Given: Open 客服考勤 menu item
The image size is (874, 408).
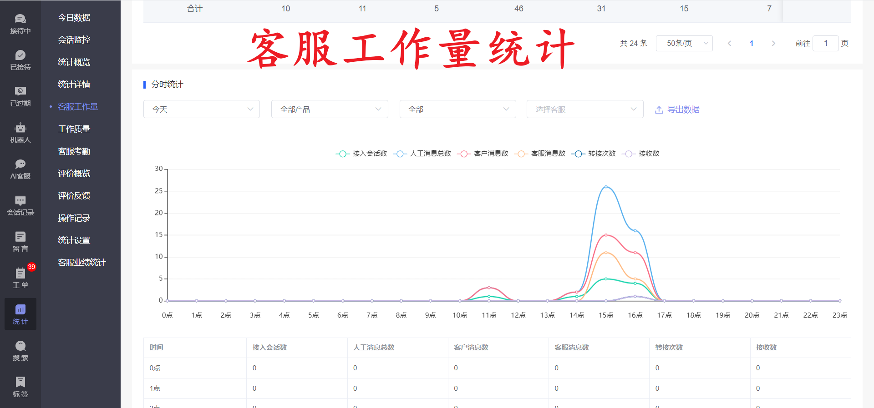Looking at the screenshot, I should [x=74, y=151].
